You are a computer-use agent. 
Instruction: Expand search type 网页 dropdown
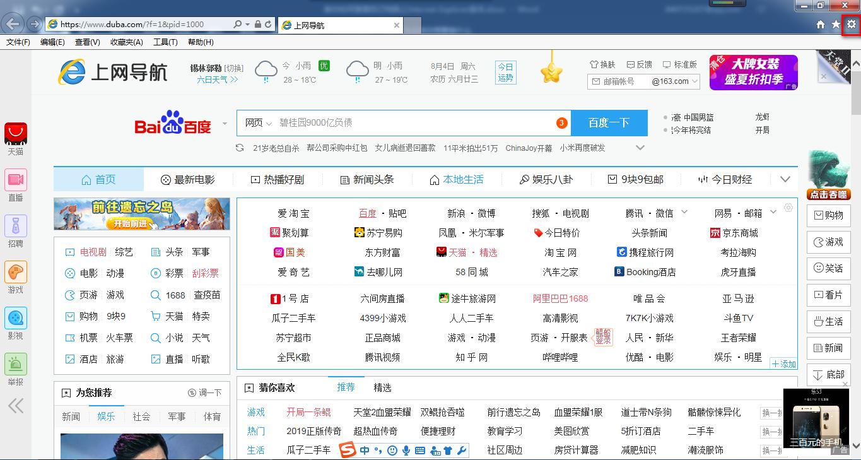(258, 123)
